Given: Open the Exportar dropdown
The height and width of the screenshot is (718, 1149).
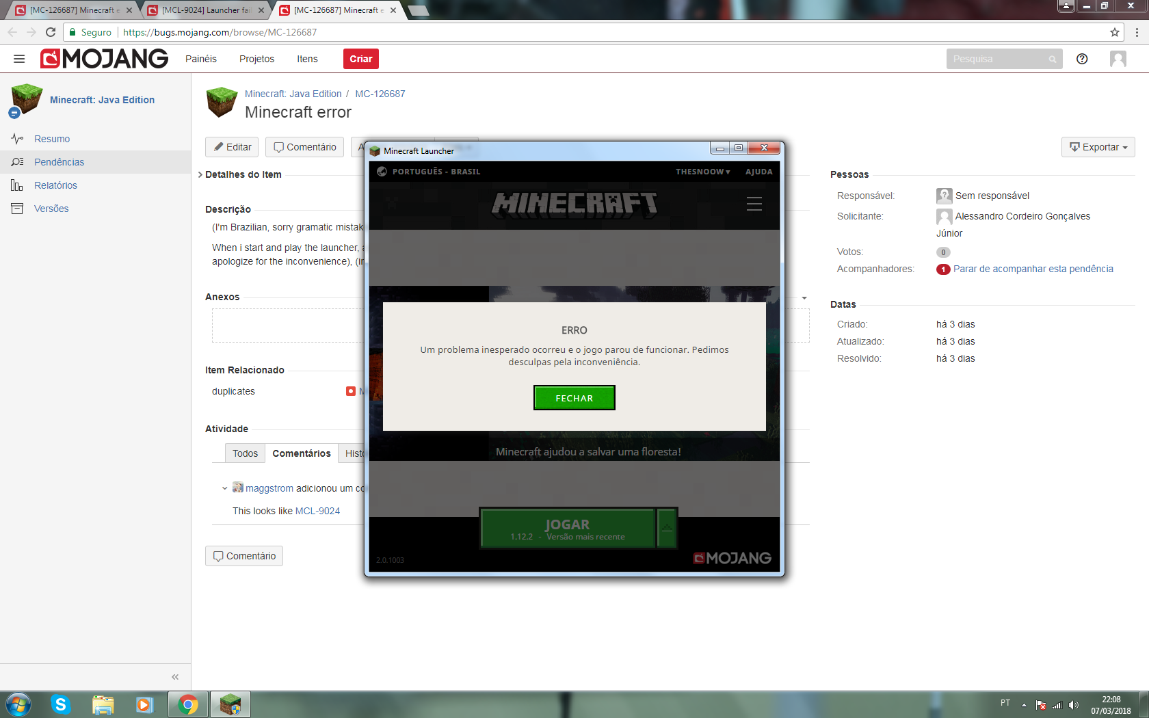Looking at the screenshot, I should click(1098, 147).
